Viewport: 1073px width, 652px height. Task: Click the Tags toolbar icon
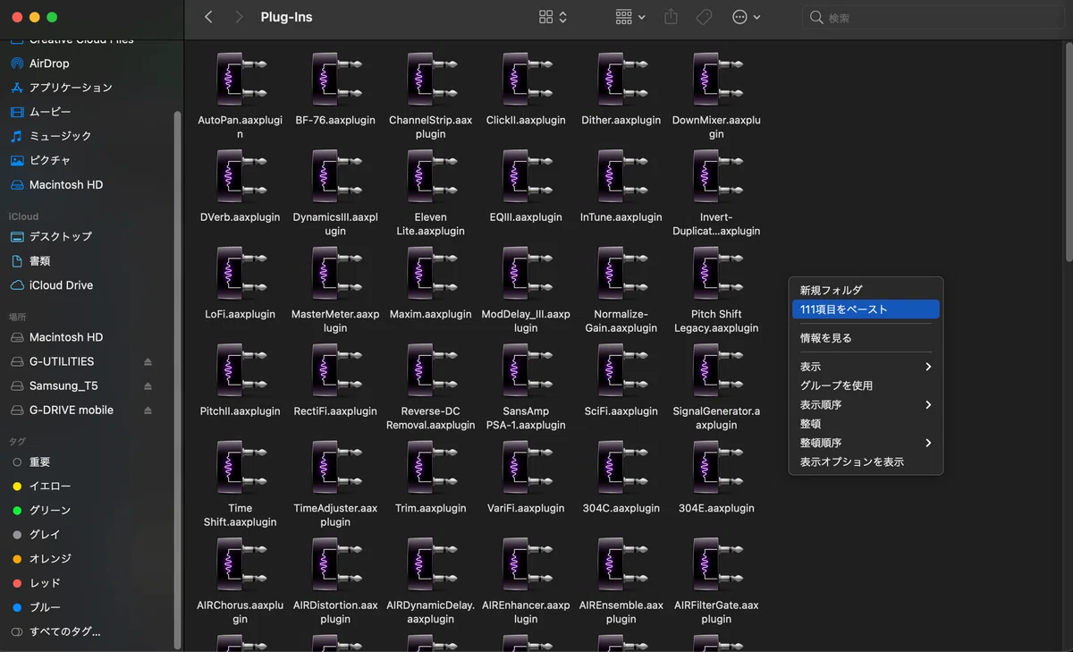click(x=705, y=17)
